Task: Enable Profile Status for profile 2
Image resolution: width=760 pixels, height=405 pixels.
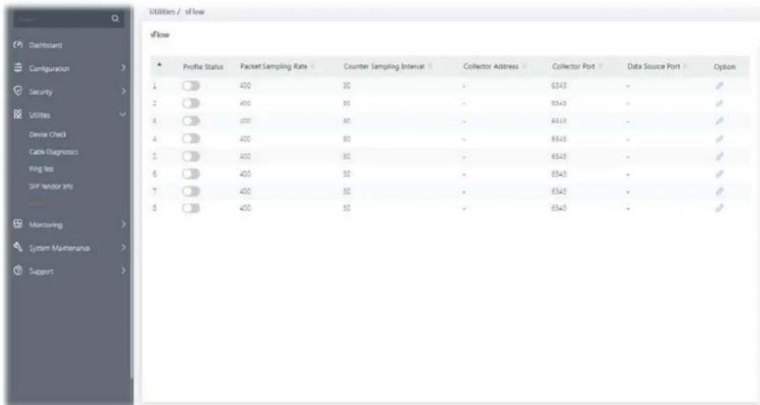Action: click(191, 103)
